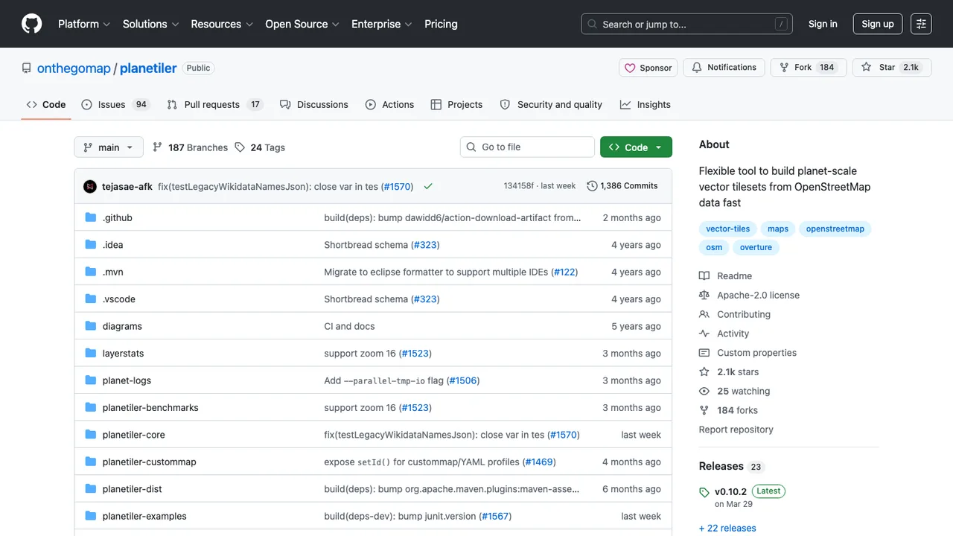This screenshot has width=953, height=536.
Task: Click the Contributing icon in About
Action: pos(704,315)
